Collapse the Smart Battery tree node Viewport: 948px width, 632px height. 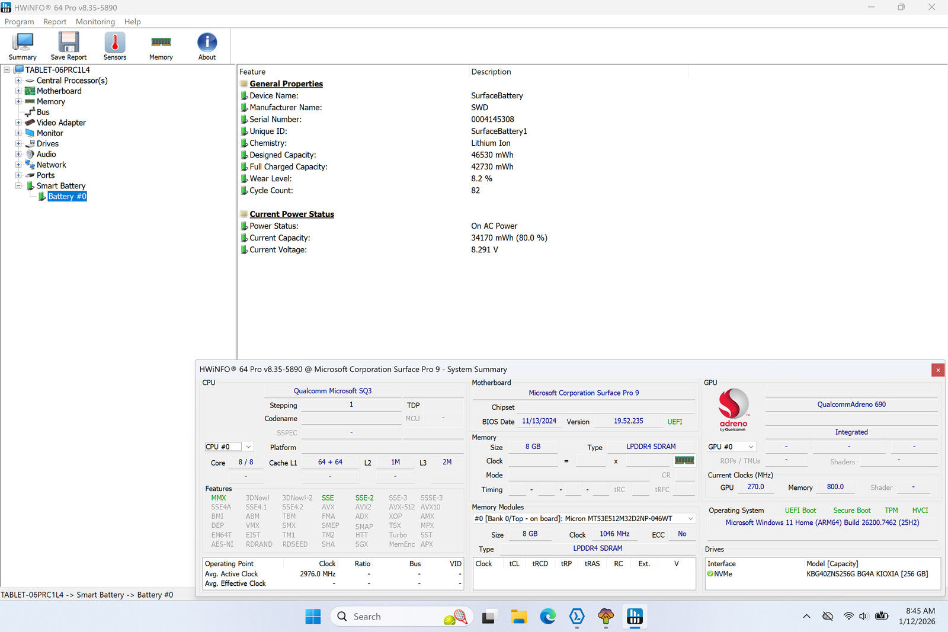click(x=18, y=186)
